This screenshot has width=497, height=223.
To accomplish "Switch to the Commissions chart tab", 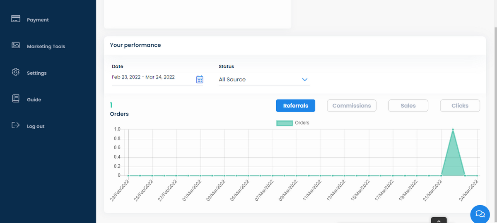I will click(352, 106).
